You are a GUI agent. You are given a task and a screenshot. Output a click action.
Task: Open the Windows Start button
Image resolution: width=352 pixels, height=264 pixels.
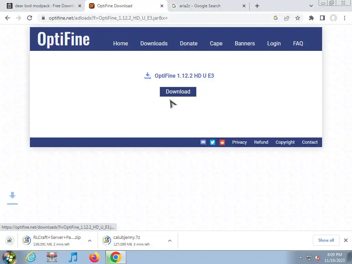(x=9, y=257)
